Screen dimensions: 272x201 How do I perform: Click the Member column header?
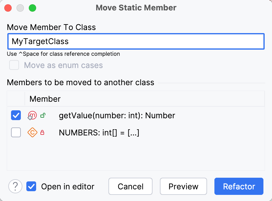tap(45, 99)
